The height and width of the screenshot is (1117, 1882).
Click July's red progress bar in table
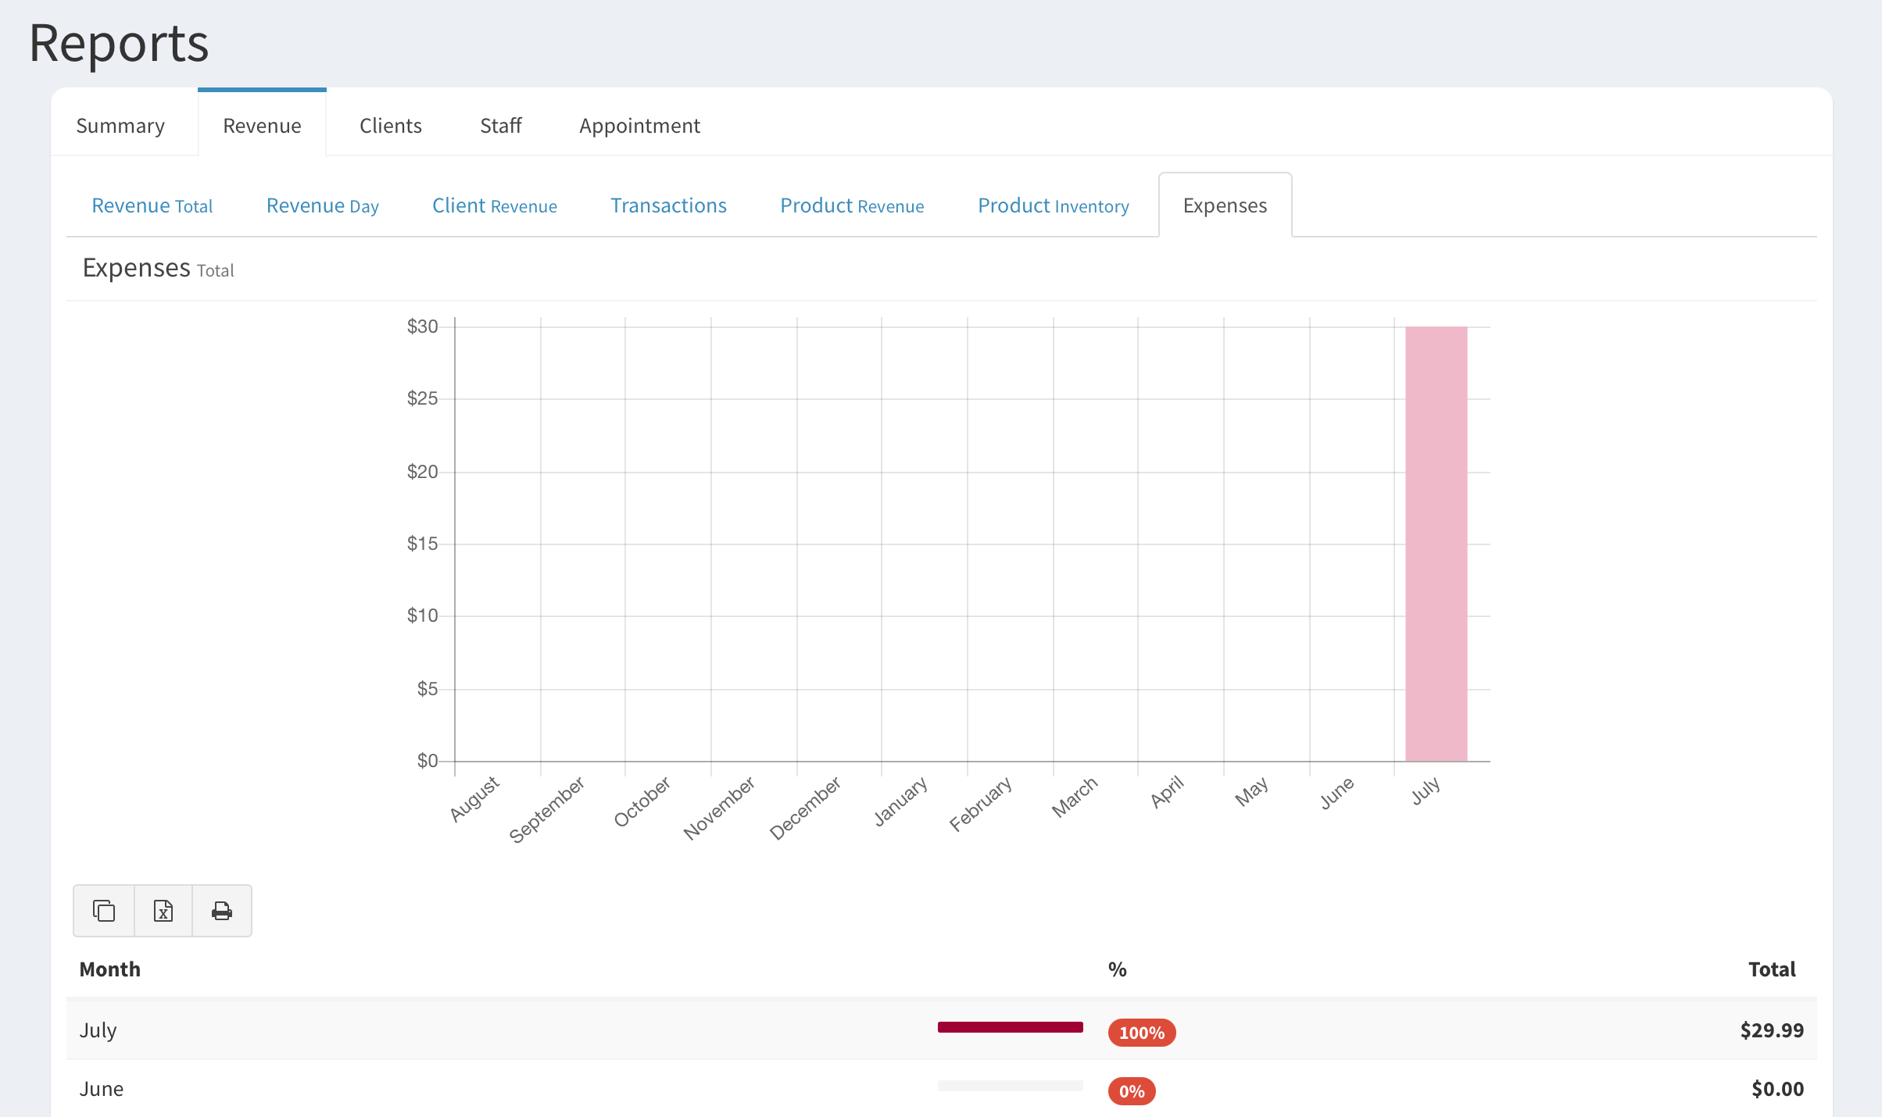[x=1010, y=1027]
